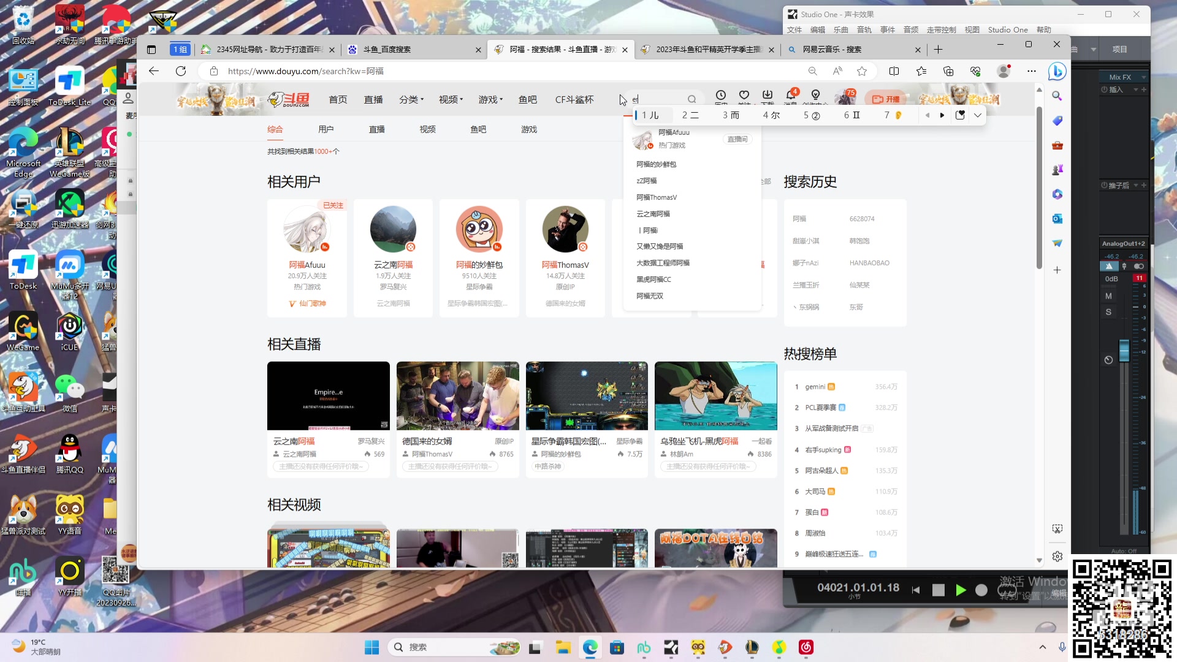This screenshot has width=1177, height=662.
Task: Open the Edge sidebar Outlook icon
Action: point(1057,219)
